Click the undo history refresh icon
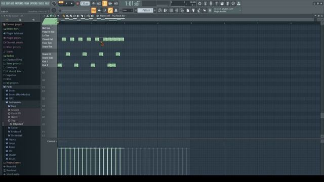This screenshot has width=324, height=182. [200, 4]
